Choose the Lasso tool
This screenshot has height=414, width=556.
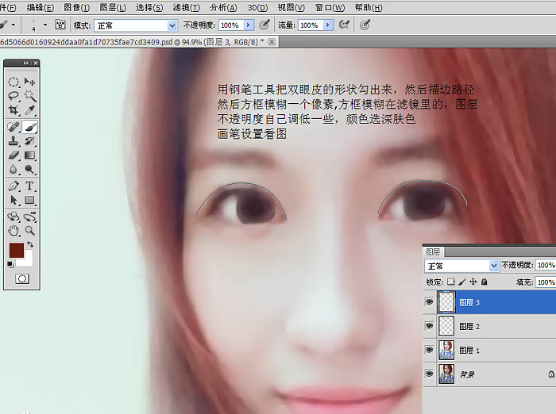(14, 96)
